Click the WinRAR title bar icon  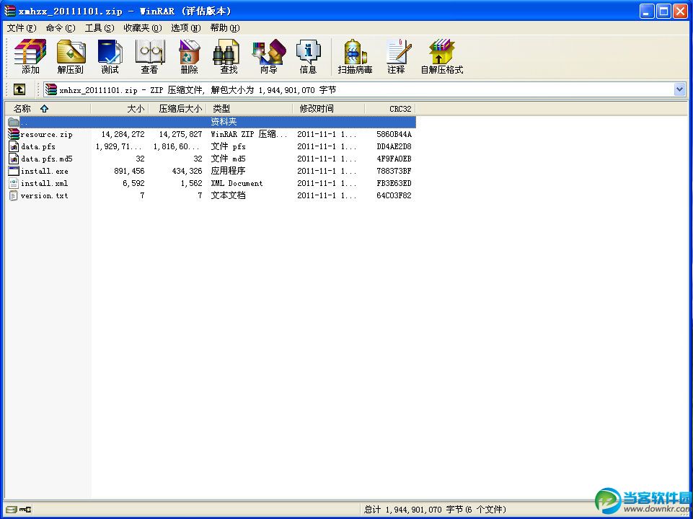10,11
